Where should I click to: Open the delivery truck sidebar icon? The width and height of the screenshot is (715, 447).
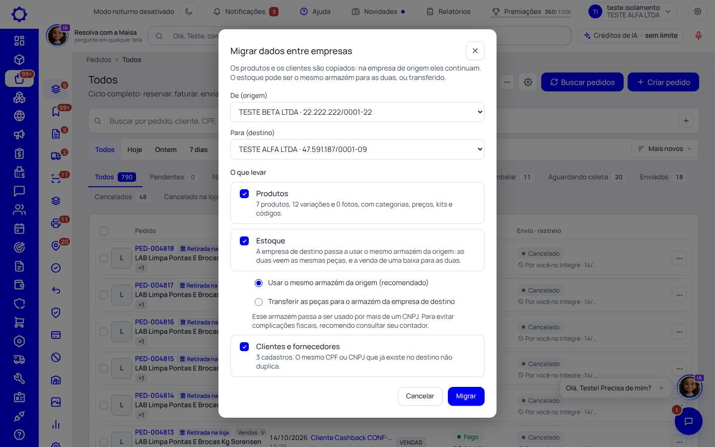tap(19, 360)
